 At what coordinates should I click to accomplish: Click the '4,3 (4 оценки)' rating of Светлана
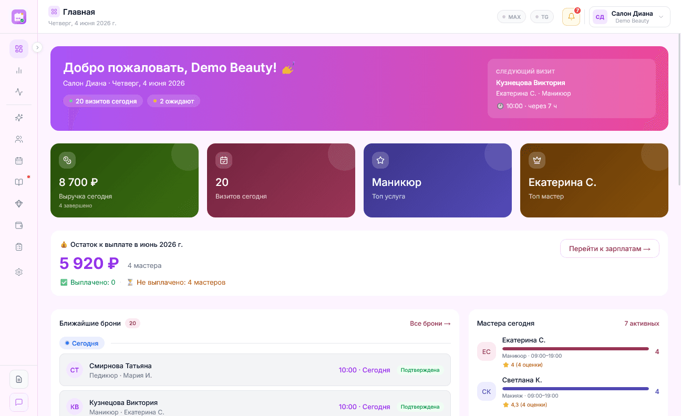pos(525,404)
